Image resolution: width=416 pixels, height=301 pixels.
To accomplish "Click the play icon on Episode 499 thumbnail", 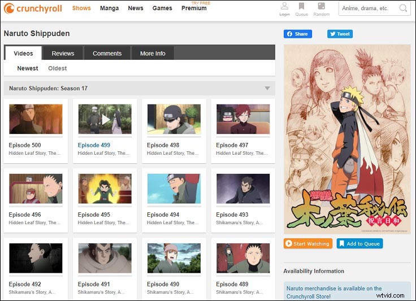I will (105, 120).
